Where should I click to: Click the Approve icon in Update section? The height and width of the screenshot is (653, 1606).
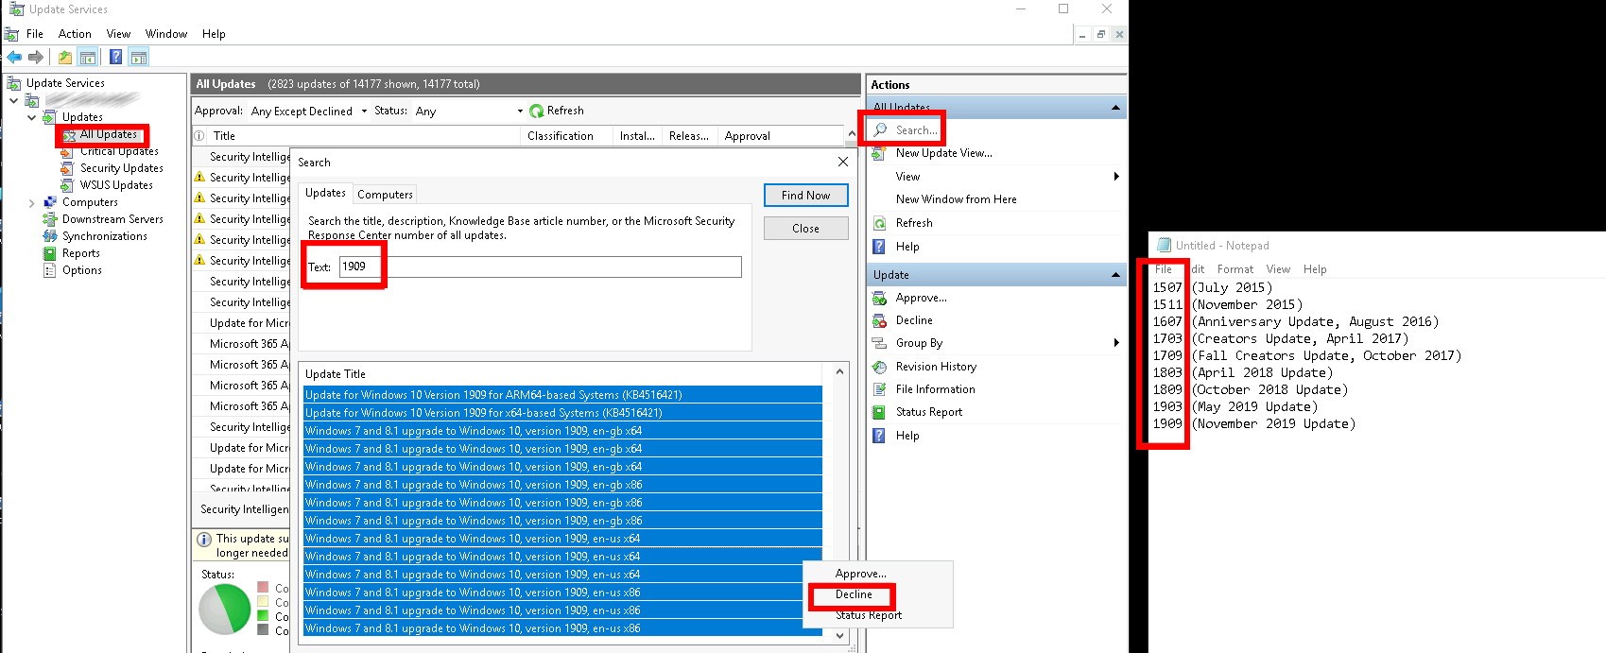[879, 298]
